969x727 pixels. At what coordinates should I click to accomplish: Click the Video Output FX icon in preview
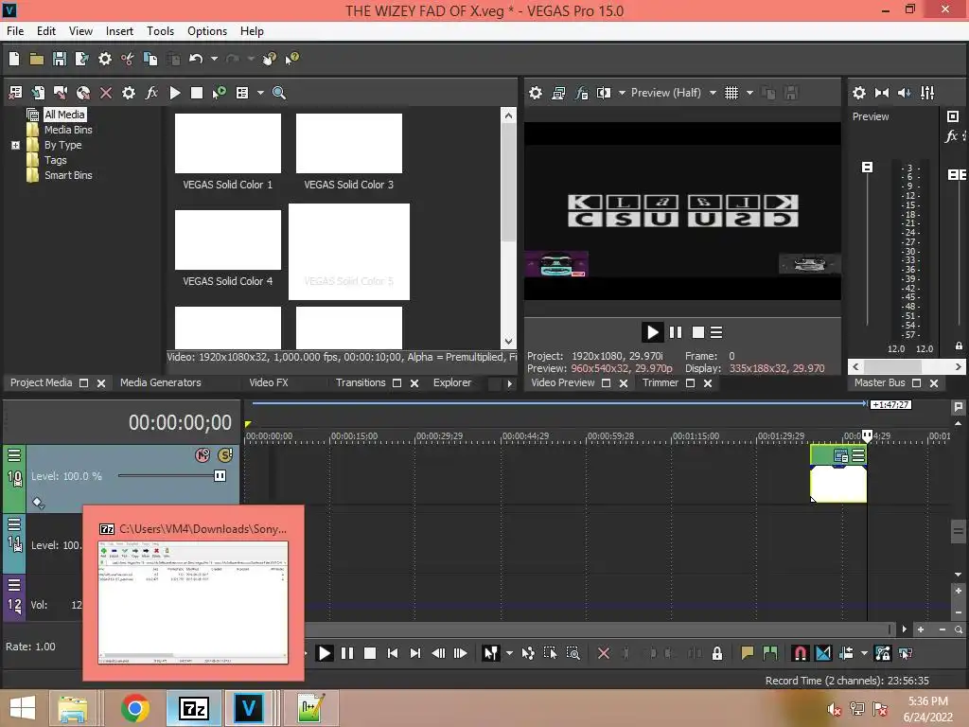pyautogui.click(x=582, y=93)
